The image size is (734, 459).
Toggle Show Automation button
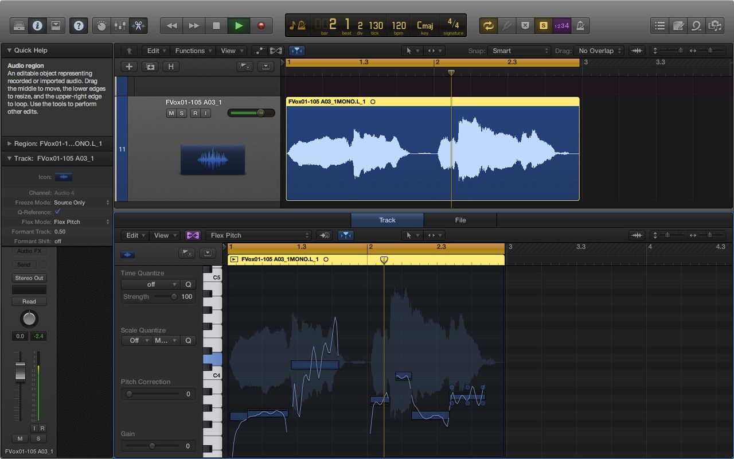[259, 50]
